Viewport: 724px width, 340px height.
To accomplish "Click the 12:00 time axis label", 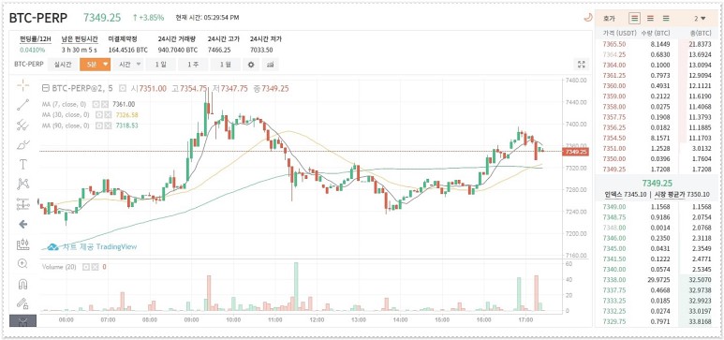I will coord(317,319).
